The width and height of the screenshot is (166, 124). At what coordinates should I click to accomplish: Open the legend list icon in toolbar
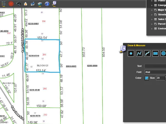tap(4, 4)
